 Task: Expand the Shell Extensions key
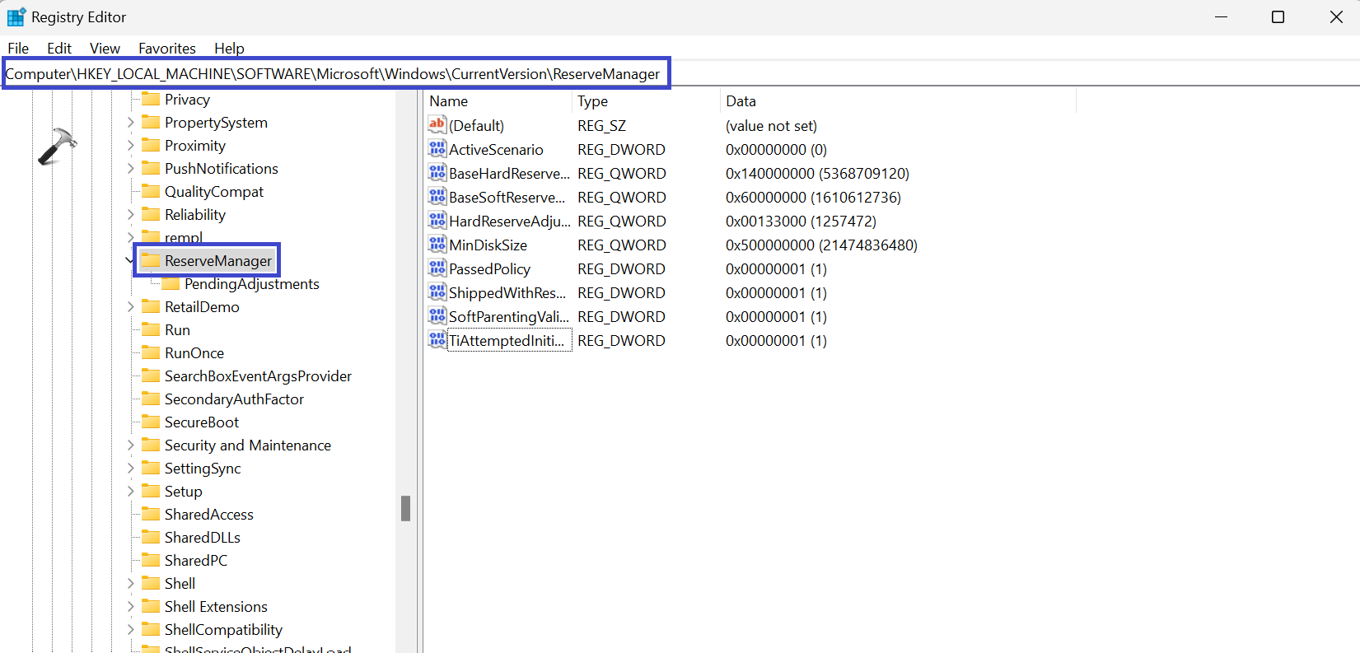coord(130,606)
